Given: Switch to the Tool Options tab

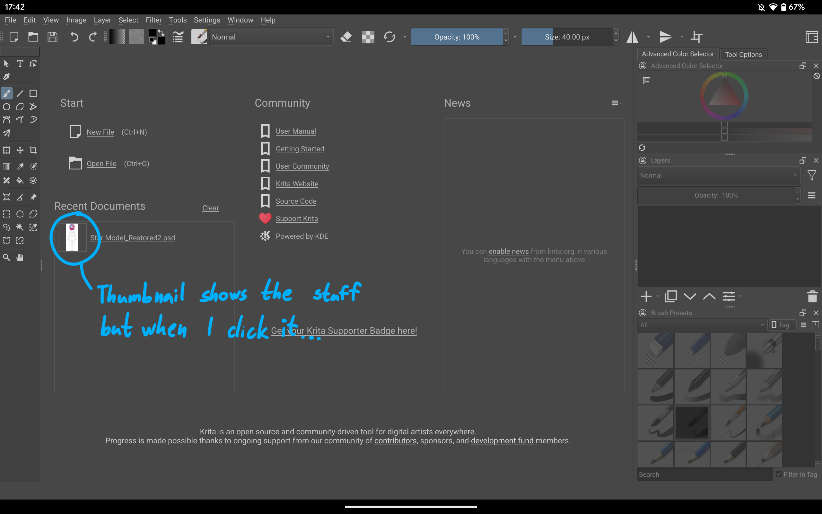Looking at the screenshot, I should coord(743,54).
